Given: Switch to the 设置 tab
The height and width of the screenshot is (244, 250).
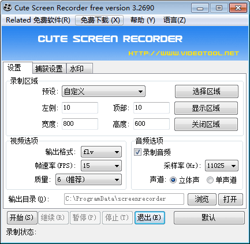Looking at the screenshot, I should click(x=18, y=67).
